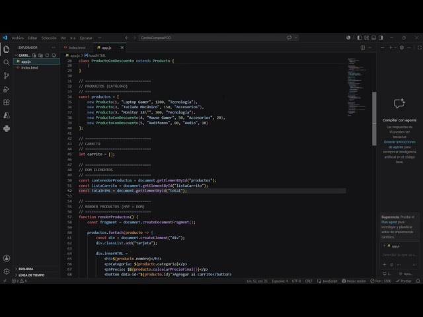This screenshot has height=317, width=423.
Task: Start a new chat with plus icon
Action: (391, 48)
